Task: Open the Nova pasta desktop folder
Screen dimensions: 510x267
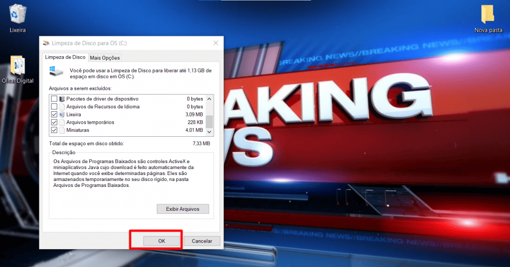Action: (x=488, y=15)
